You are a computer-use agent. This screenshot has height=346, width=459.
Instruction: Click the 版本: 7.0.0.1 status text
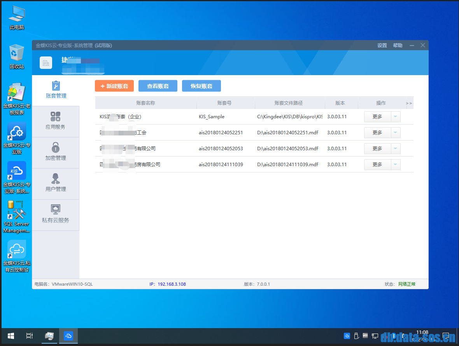[x=257, y=284]
